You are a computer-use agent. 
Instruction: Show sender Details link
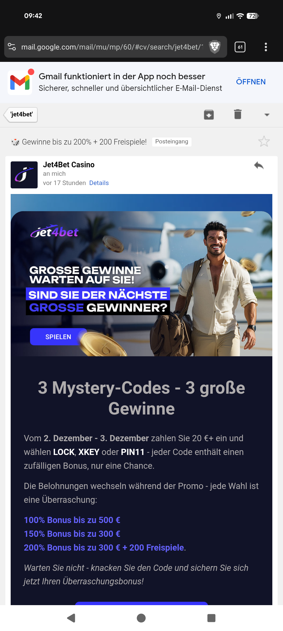coord(99,183)
